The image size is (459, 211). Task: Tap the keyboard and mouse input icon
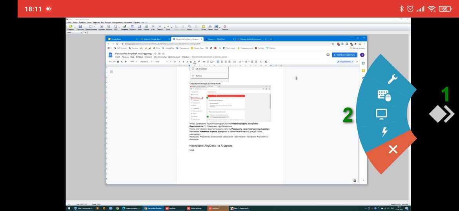[385, 96]
